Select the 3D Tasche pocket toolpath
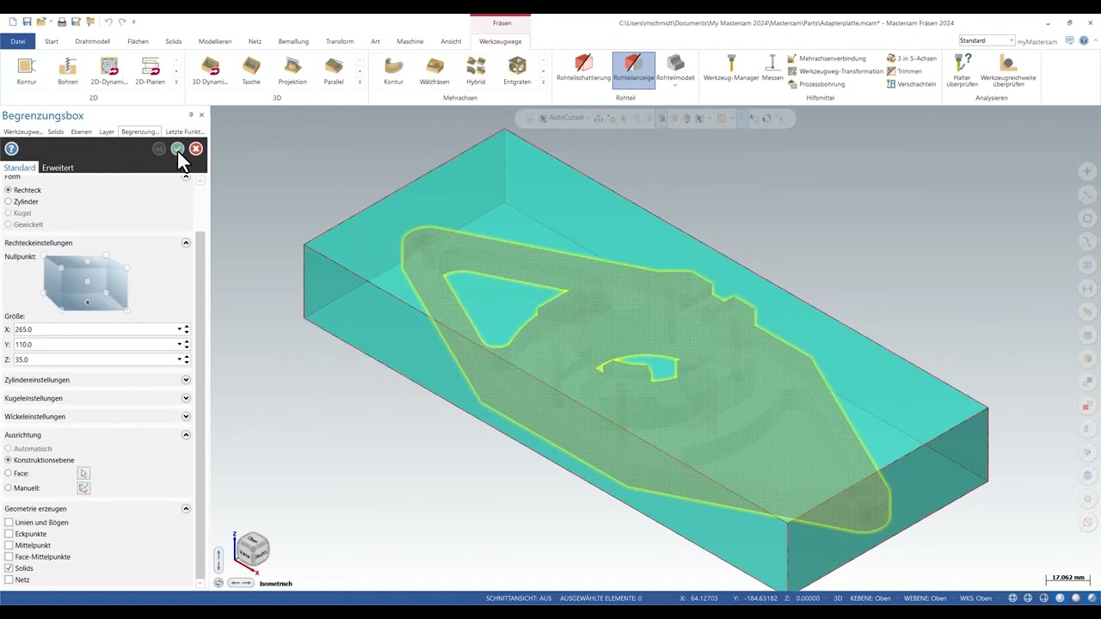Image resolution: width=1101 pixels, height=619 pixels. [x=251, y=70]
